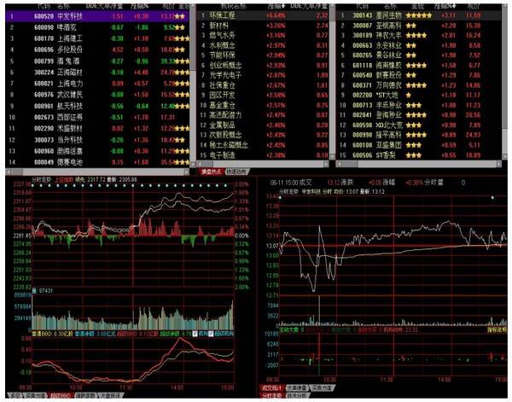512x402 pixels.
Task: Select the row for 600021 上海电力
Action: (x=97, y=84)
